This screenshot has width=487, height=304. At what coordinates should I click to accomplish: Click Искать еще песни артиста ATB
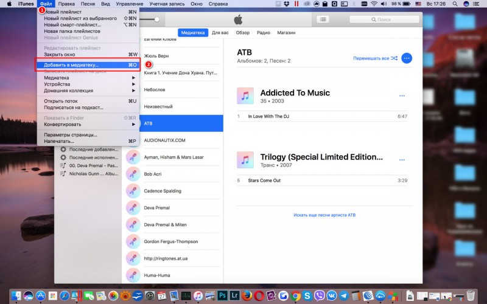click(324, 215)
